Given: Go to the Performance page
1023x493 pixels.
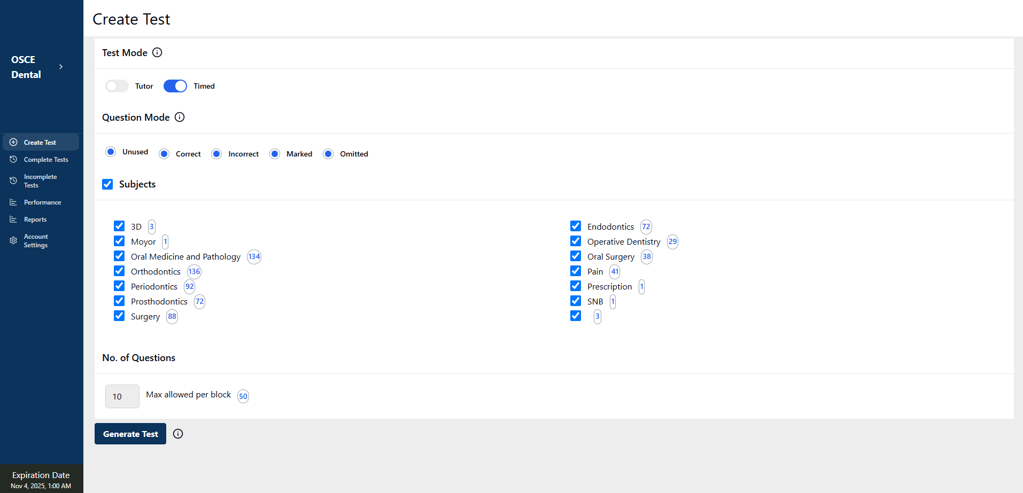Looking at the screenshot, I should point(41,202).
